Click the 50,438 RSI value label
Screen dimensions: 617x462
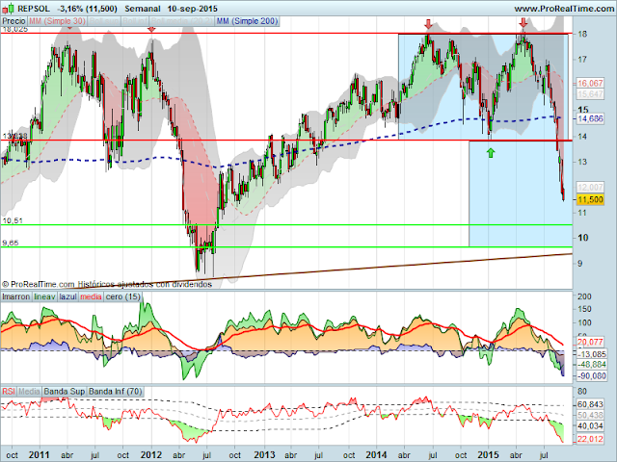(x=590, y=415)
